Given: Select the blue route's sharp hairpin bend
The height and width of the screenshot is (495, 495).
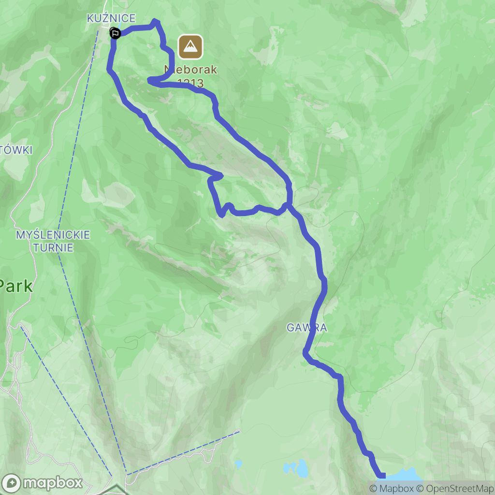Looking at the screenshot, I should pyautogui.click(x=149, y=81).
